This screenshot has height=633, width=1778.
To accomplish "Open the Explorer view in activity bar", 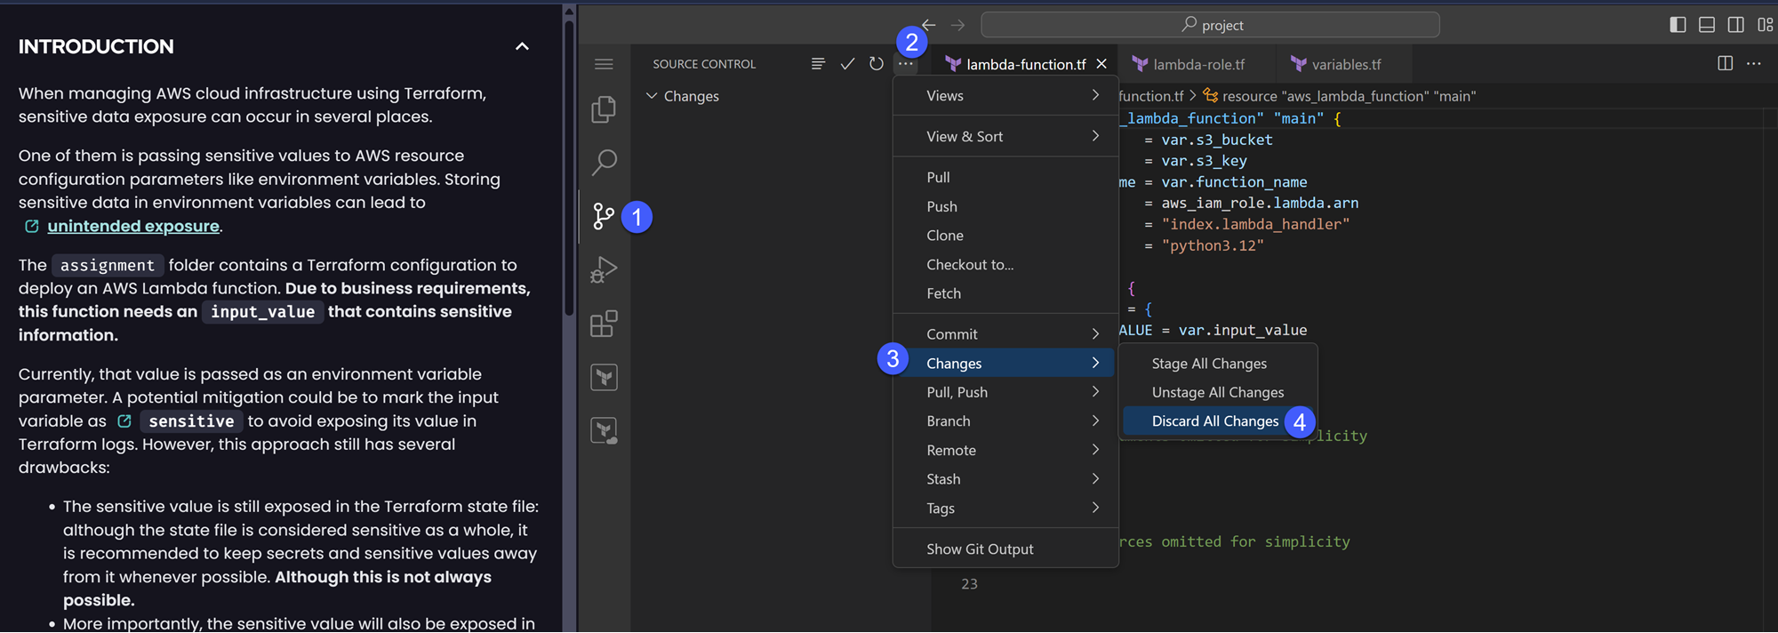I will click(604, 109).
